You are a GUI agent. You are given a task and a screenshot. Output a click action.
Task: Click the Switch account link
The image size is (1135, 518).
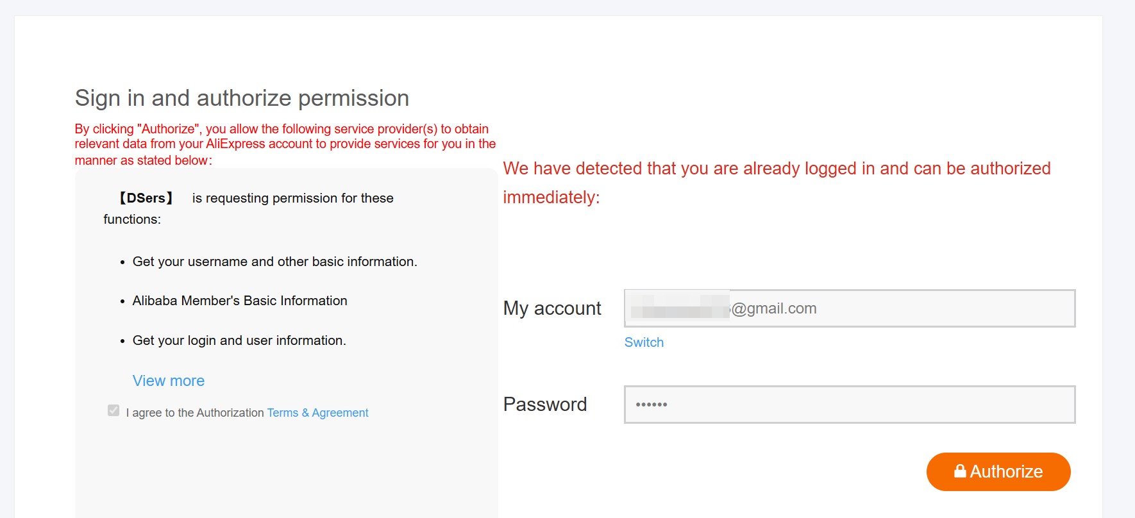[x=644, y=342]
